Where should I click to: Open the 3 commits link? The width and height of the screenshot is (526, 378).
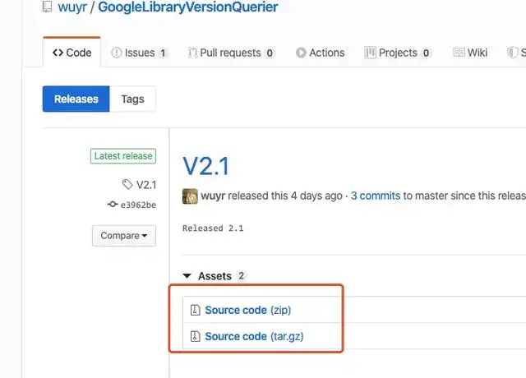[x=376, y=196]
